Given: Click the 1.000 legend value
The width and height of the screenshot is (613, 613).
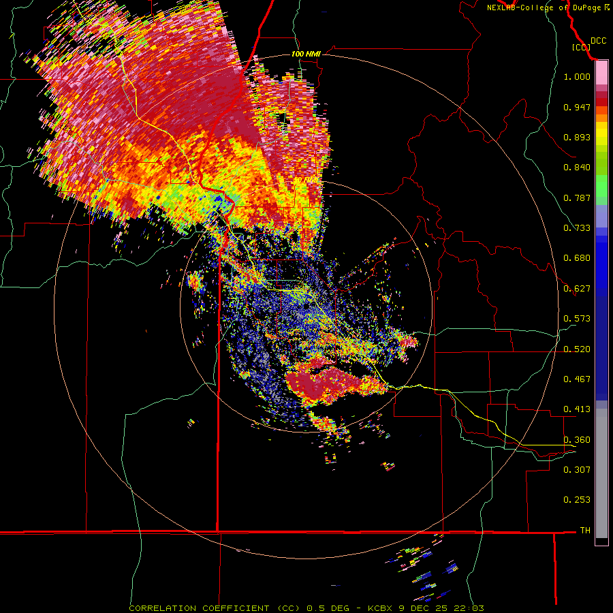Looking at the screenshot, I should pos(577,76).
